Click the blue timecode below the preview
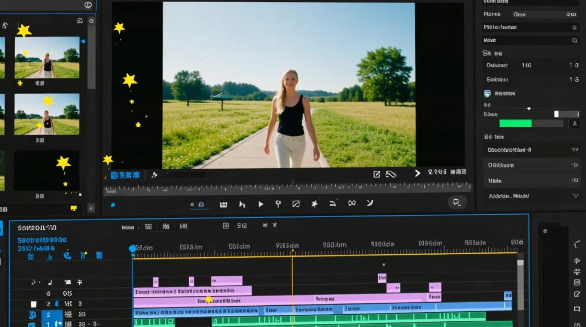 [125, 175]
